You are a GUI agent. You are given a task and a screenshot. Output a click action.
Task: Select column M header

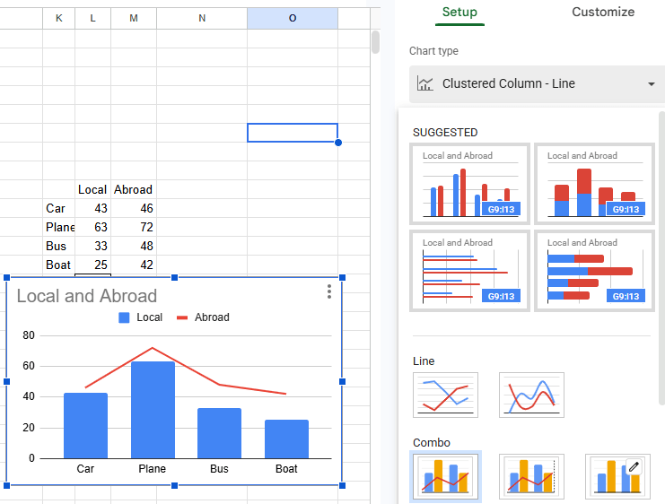click(x=134, y=18)
